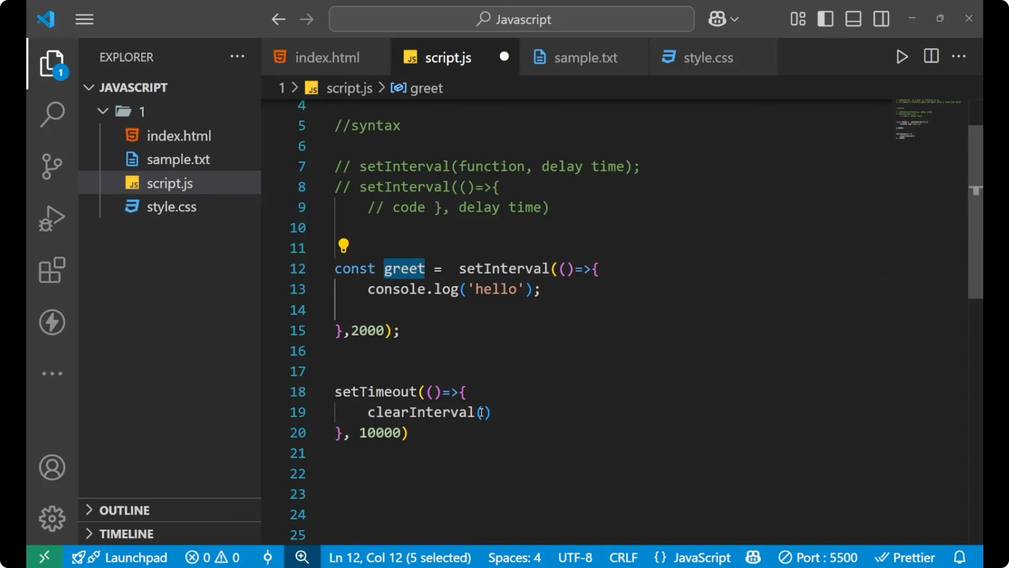
Task: Run the script with the play button
Action: tap(902, 57)
